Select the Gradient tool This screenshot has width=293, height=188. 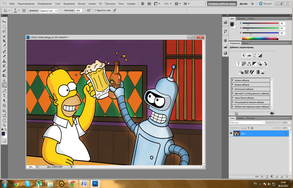4,76
